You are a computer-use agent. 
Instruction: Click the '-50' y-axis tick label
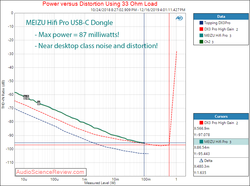[x=11, y=81]
